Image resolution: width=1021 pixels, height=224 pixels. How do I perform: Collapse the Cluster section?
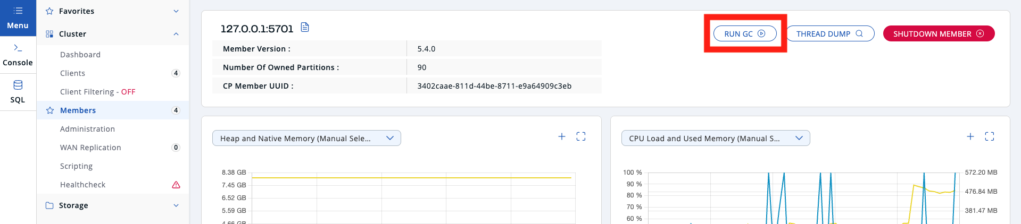click(x=176, y=34)
